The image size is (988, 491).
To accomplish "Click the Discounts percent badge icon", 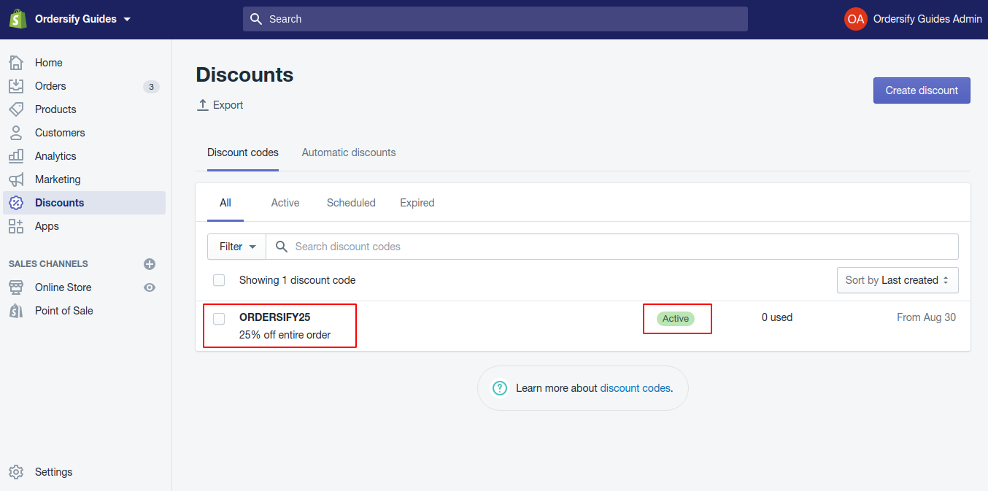I will 16,203.
